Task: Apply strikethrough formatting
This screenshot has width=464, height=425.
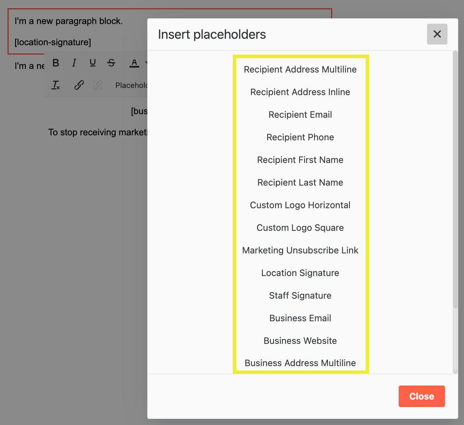Action: click(111, 63)
